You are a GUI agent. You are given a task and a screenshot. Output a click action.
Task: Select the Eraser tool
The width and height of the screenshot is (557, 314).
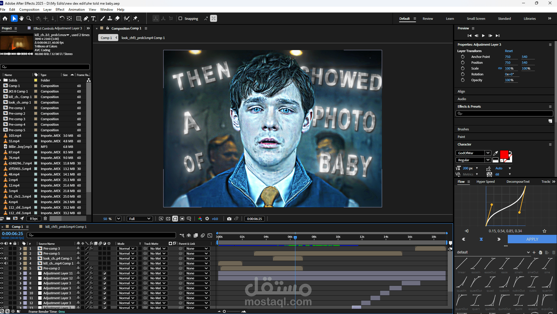[117, 18]
